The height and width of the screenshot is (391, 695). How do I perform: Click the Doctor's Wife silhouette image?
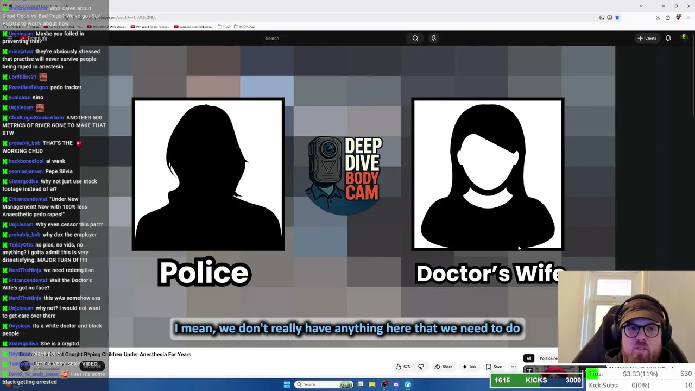[488, 174]
